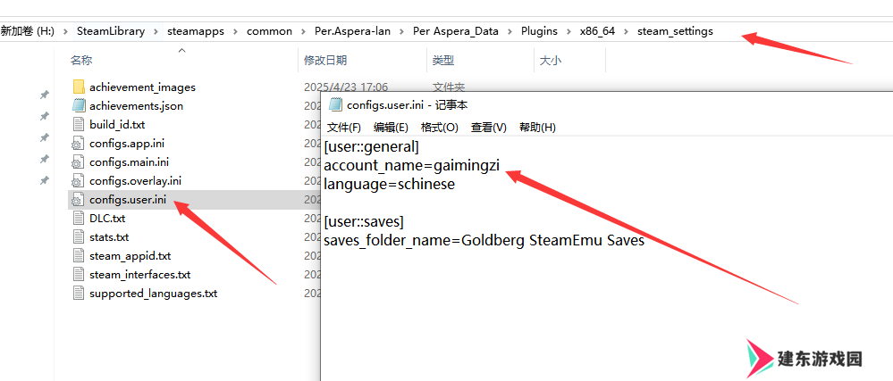Viewport: 893px width, 381px height.
Task: Select the stats.txt file name
Action: pyautogui.click(x=109, y=237)
